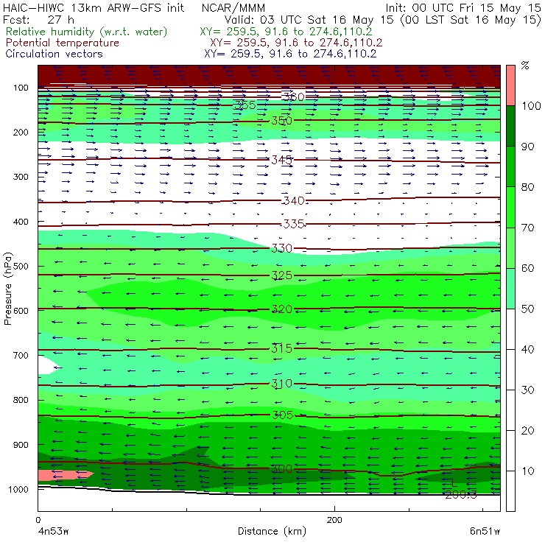Click the colorbar '30' tick label
Image resolution: width=545 pixels, height=545 pixels.
pos(527,390)
